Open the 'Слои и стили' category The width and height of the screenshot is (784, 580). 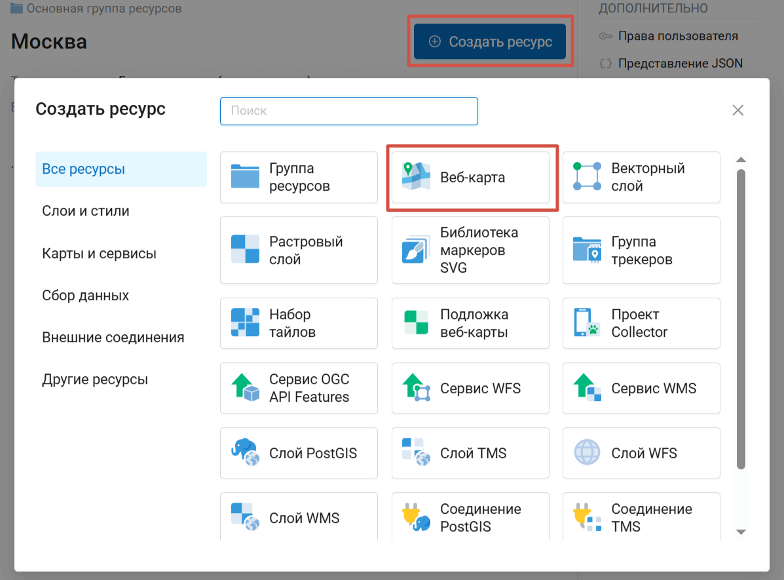point(86,211)
